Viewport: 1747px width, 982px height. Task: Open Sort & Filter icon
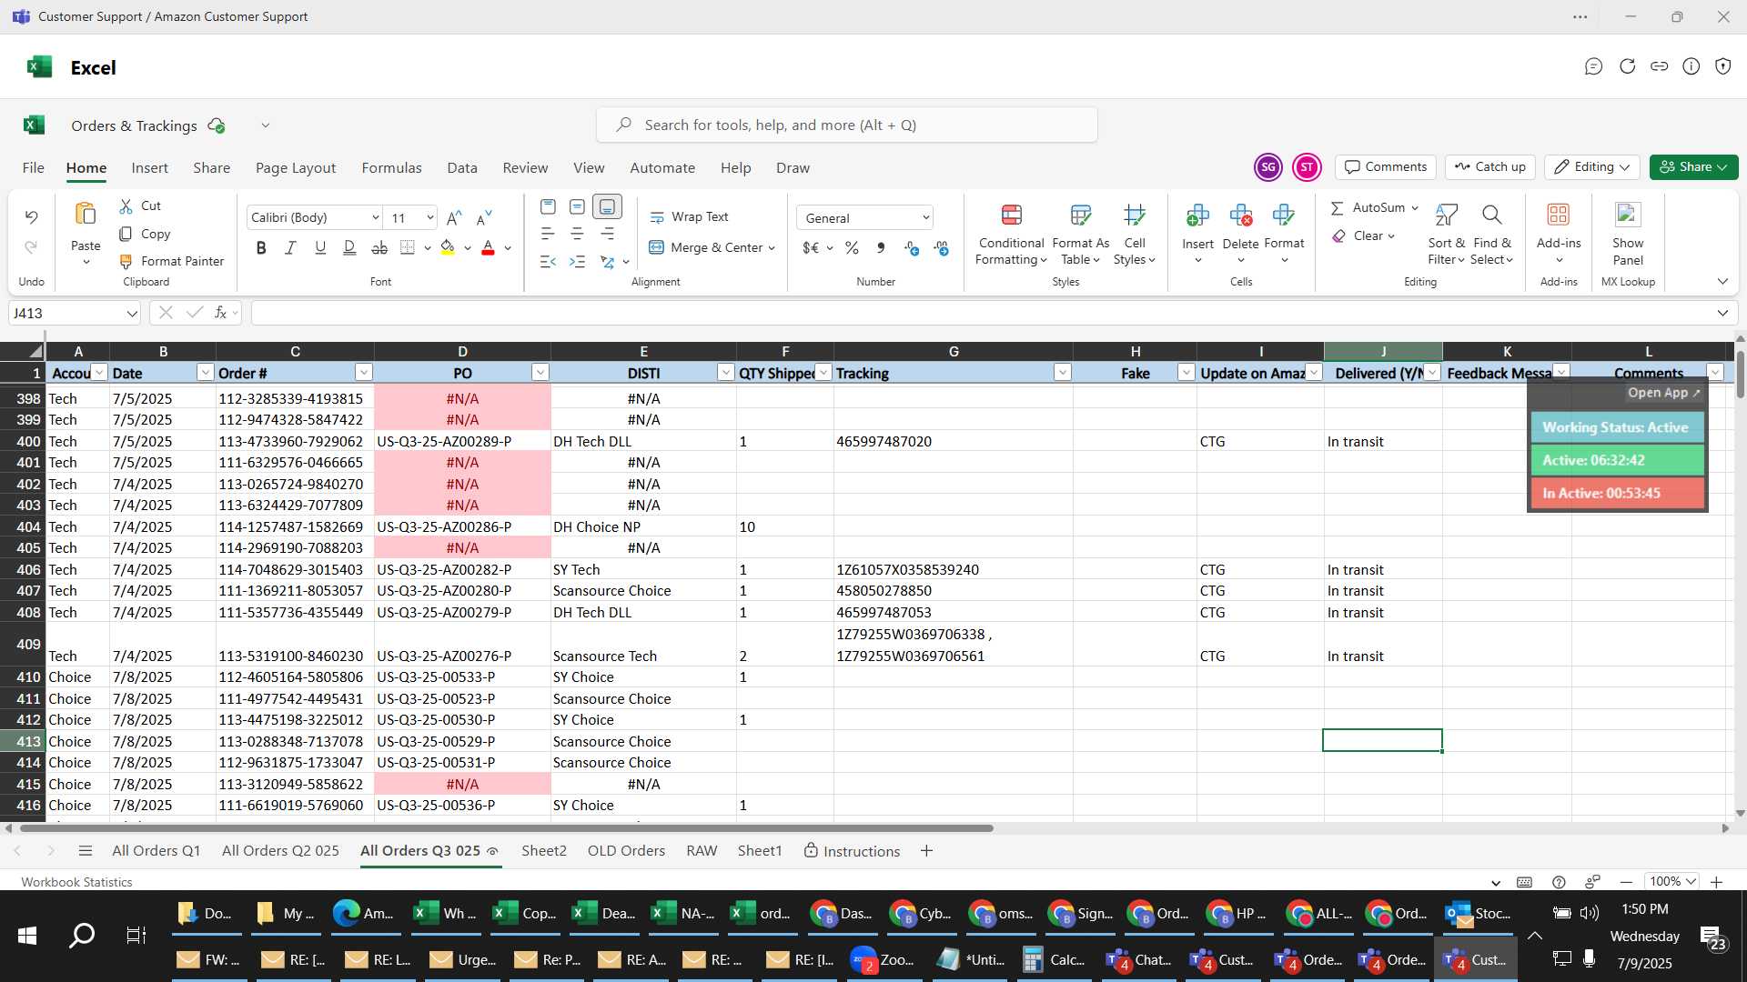(x=1446, y=215)
